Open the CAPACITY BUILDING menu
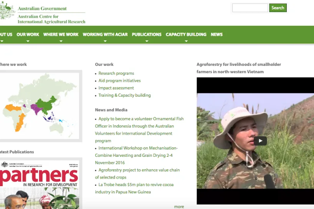314x209 pixels. [x=186, y=35]
